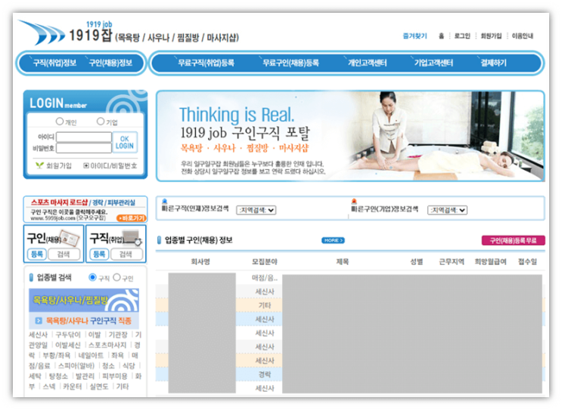
Task: Click 바로가기 button on 스포츠 마사지 banner
Action: tap(131, 218)
